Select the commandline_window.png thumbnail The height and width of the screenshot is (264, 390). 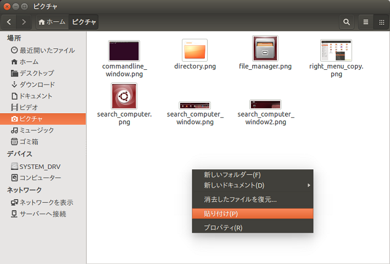(124, 51)
